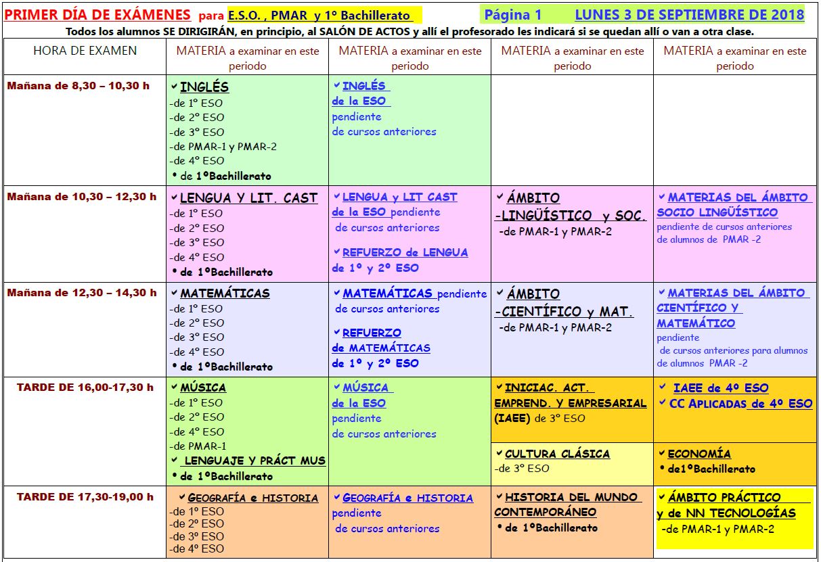This screenshot has width=821, height=562.
Task: Click INICIAC. ACT. EMPREND. Y EMPRESARIAL heading
Action: coord(571,396)
